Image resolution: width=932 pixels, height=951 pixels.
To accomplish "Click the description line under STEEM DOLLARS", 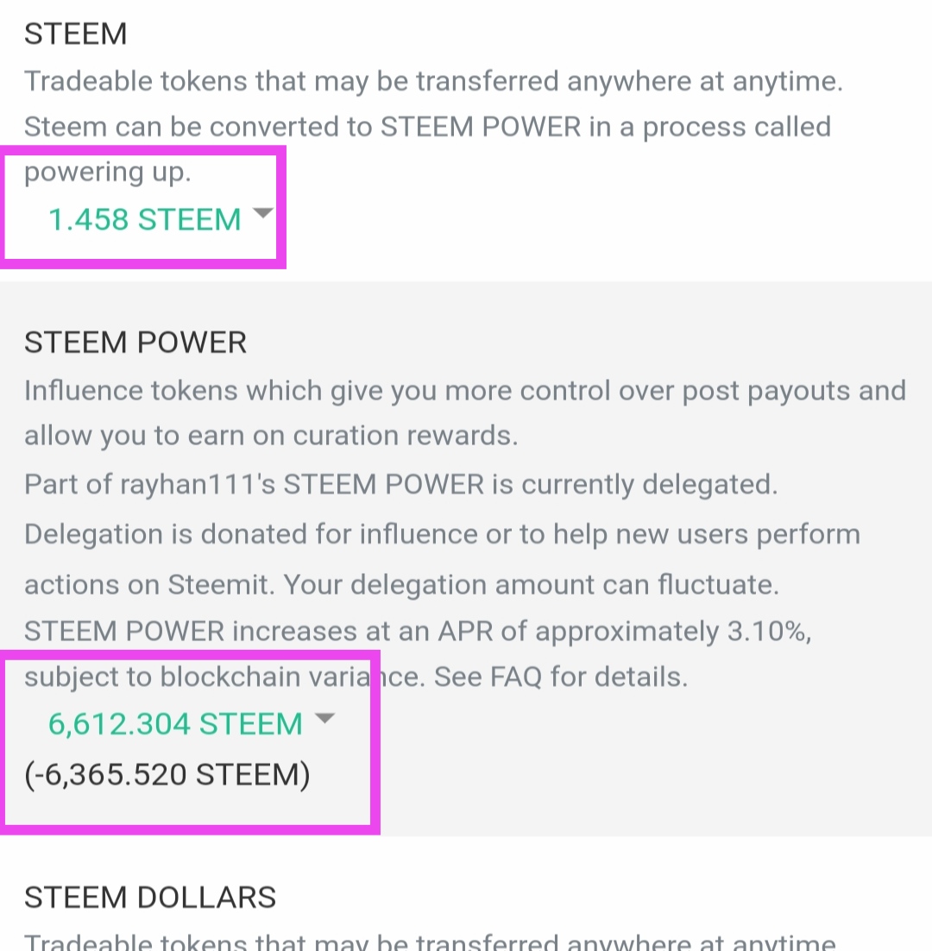I will coord(430,941).
